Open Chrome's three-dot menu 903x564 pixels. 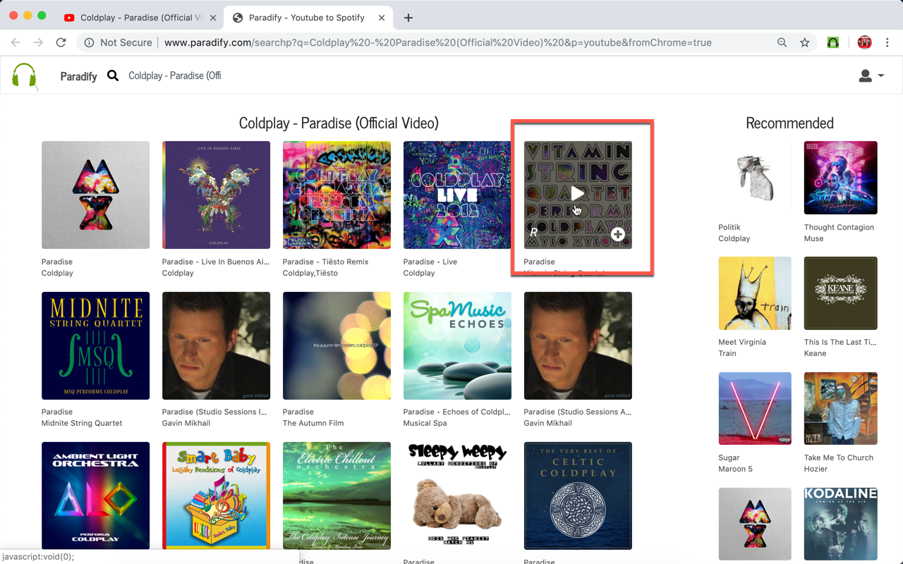click(x=887, y=42)
